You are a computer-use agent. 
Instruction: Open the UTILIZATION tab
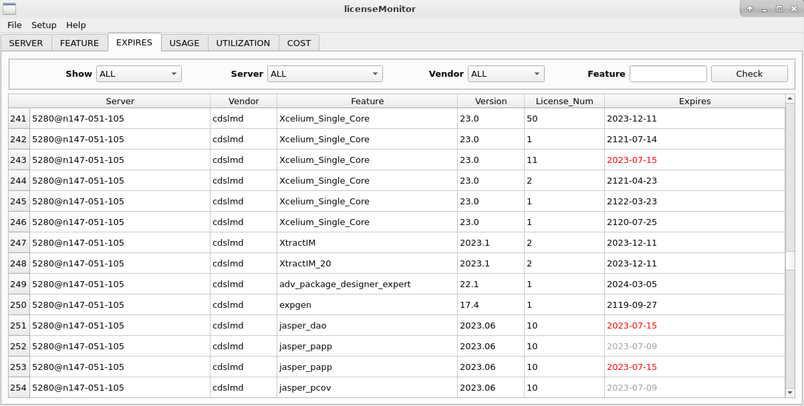tap(243, 43)
